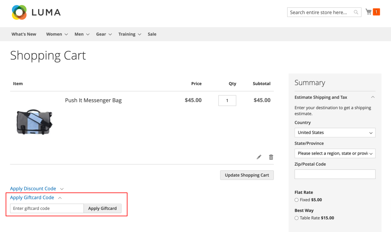The width and height of the screenshot is (391, 232).
Task: Select Flat Rate Fixed $5.00 option
Action: point(297,200)
